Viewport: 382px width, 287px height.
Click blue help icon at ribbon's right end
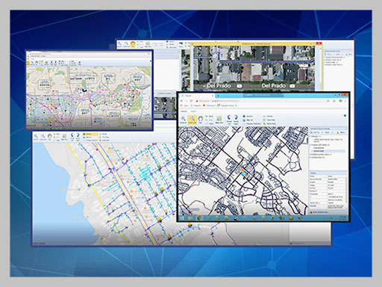pyautogui.click(x=345, y=116)
